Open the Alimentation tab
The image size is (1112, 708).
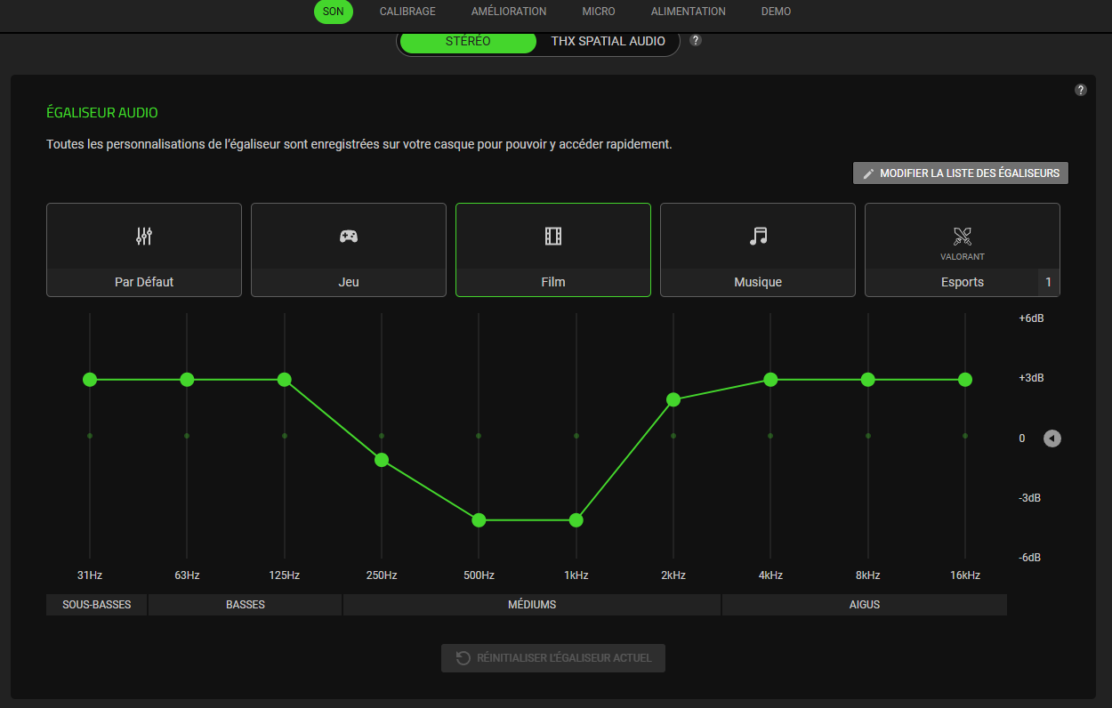click(689, 12)
